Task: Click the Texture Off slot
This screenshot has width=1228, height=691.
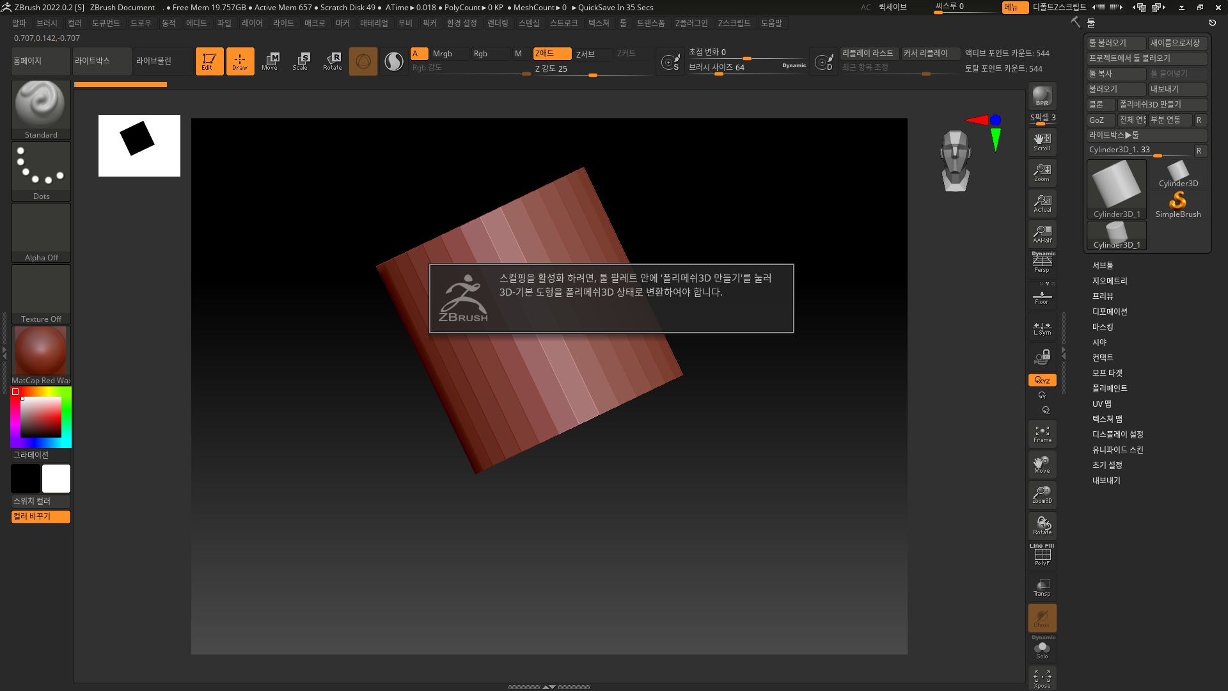Action: click(x=41, y=294)
